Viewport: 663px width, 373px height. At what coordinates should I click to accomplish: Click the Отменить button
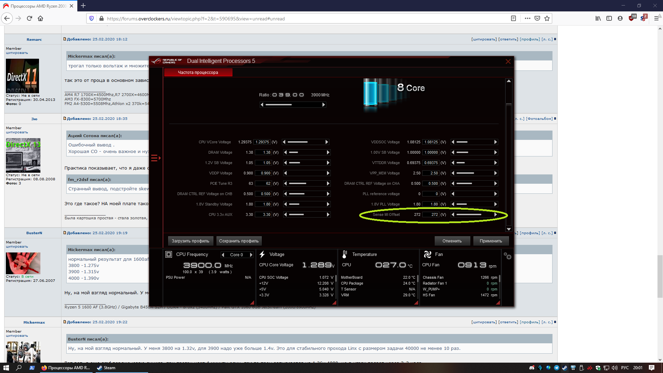452,241
